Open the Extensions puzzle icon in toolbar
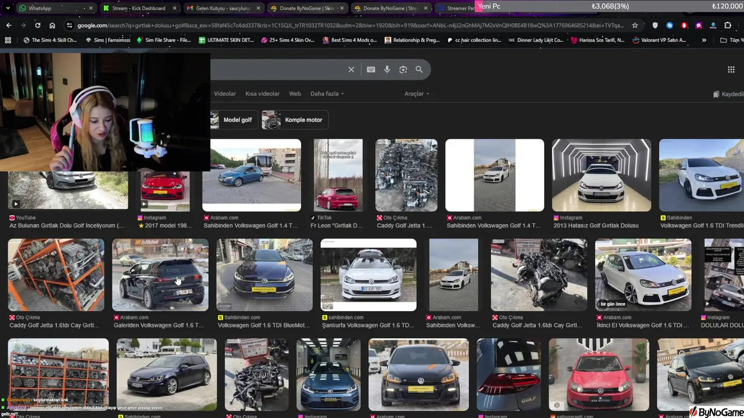 pyautogui.click(x=728, y=26)
